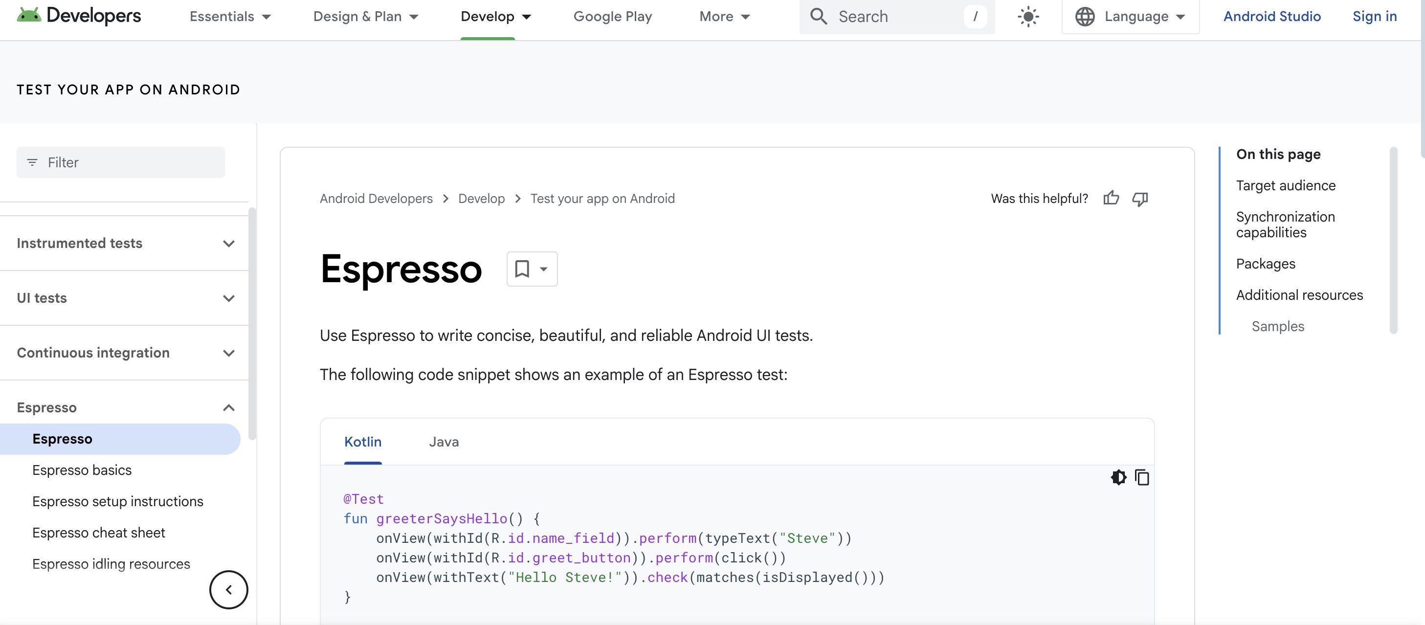Image resolution: width=1425 pixels, height=625 pixels.
Task: Click the slash shortcut badge in search
Action: 975,17
